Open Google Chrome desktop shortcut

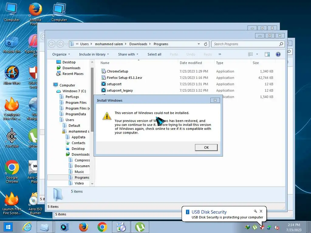click(12, 172)
